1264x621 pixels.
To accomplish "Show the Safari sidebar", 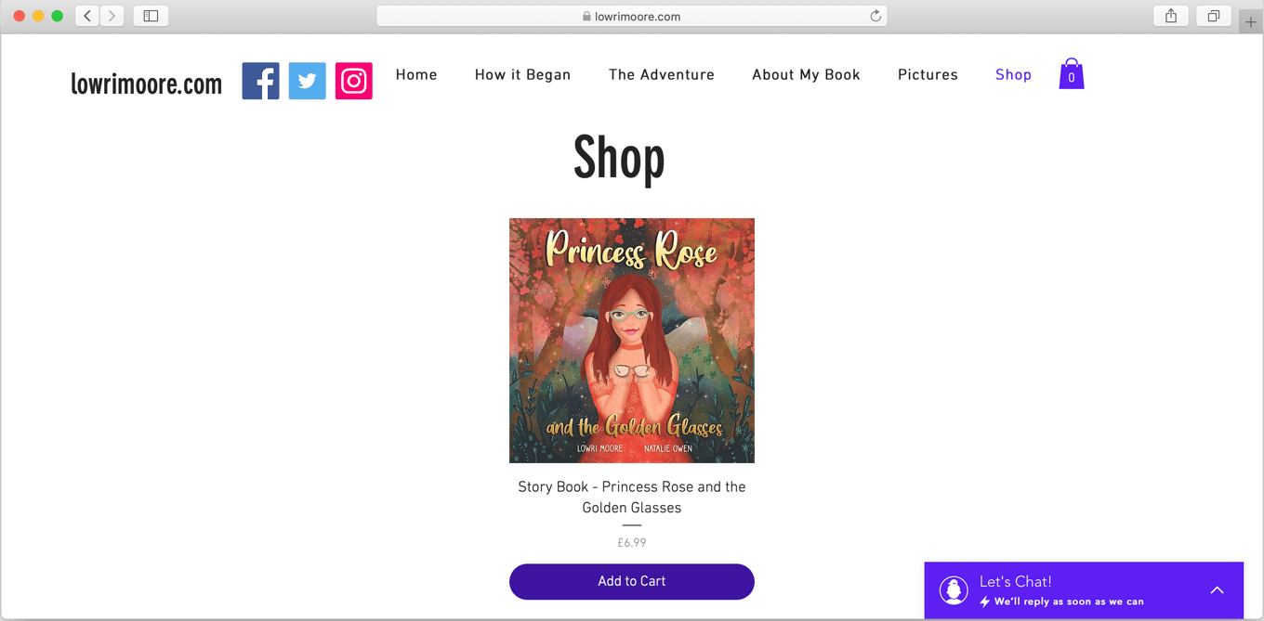I will 151,16.
